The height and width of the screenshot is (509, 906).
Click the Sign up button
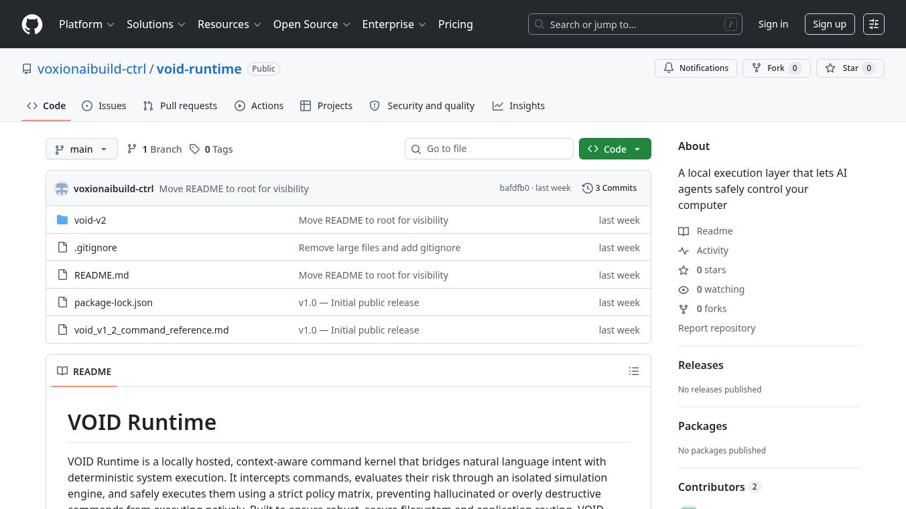point(829,24)
